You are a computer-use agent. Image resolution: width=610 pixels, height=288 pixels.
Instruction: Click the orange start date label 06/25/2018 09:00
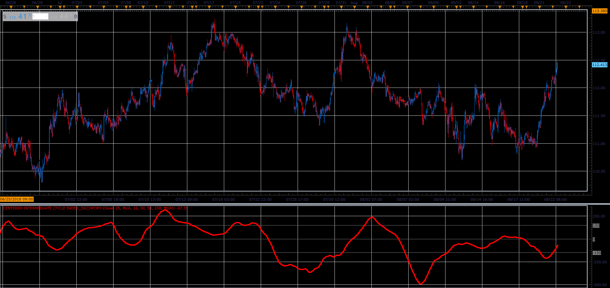click(x=17, y=199)
